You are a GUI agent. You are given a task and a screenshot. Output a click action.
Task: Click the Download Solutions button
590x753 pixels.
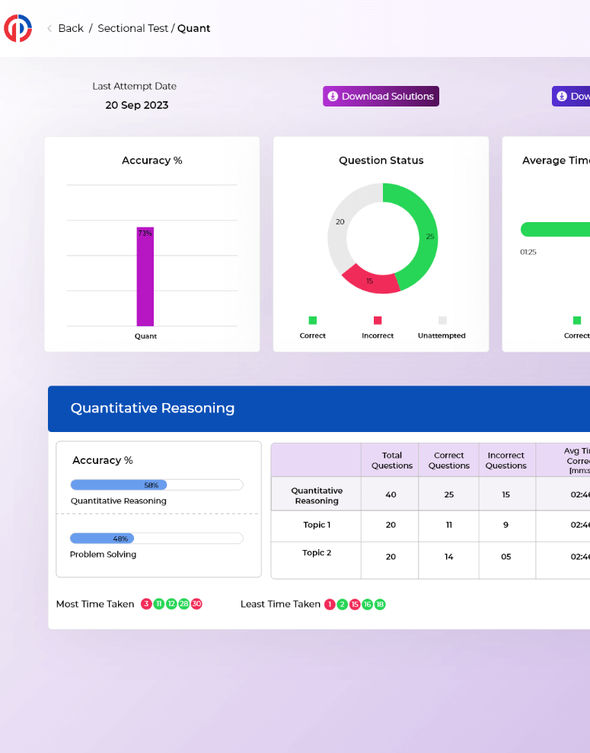381,96
